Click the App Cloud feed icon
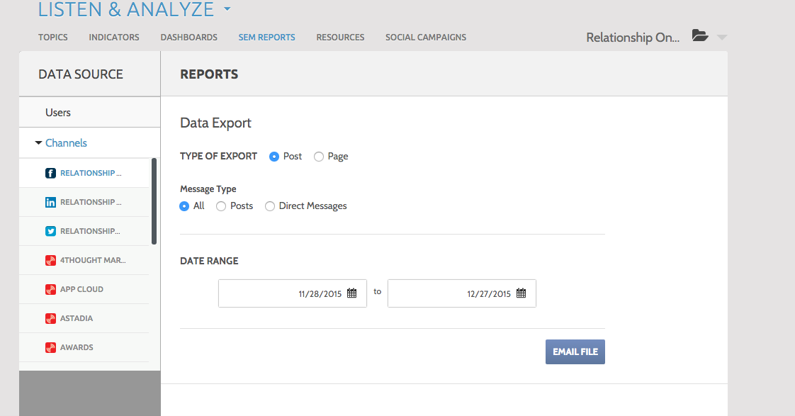Viewport: 795px width, 416px height. pyautogui.click(x=50, y=290)
